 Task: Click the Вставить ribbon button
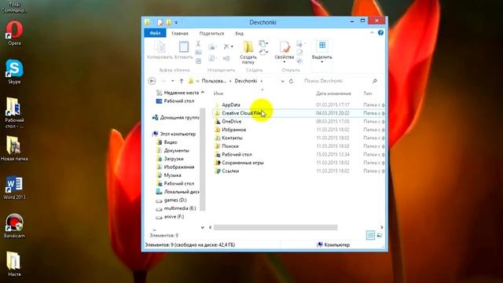183,50
